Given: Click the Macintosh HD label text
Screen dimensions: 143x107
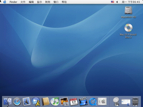Looking at the screenshot, I should coord(128,17).
